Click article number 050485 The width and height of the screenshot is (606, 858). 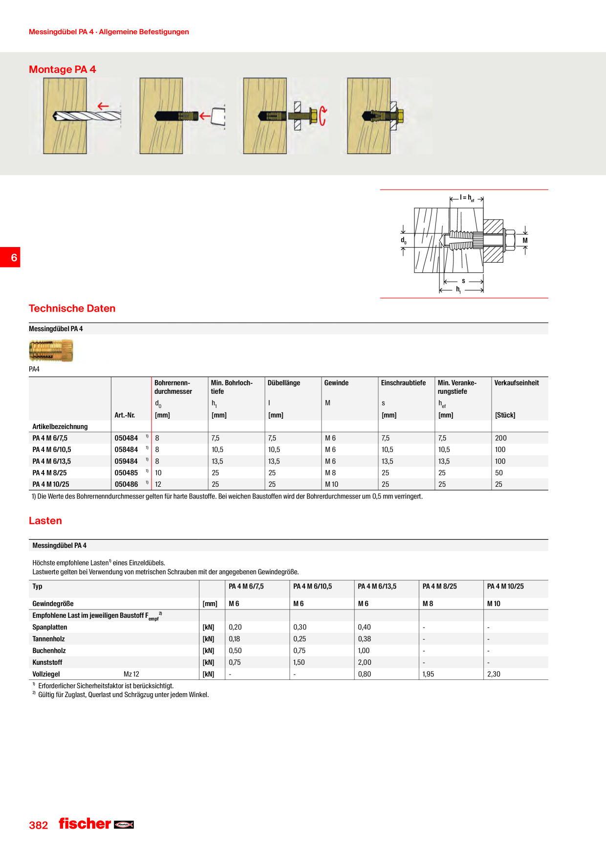126,473
